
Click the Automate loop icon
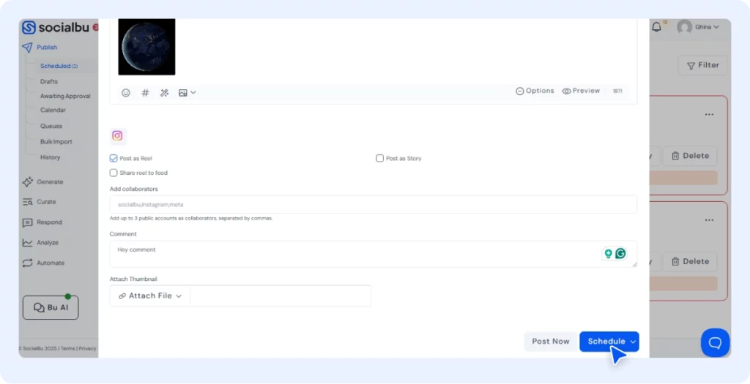click(x=27, y=263)
